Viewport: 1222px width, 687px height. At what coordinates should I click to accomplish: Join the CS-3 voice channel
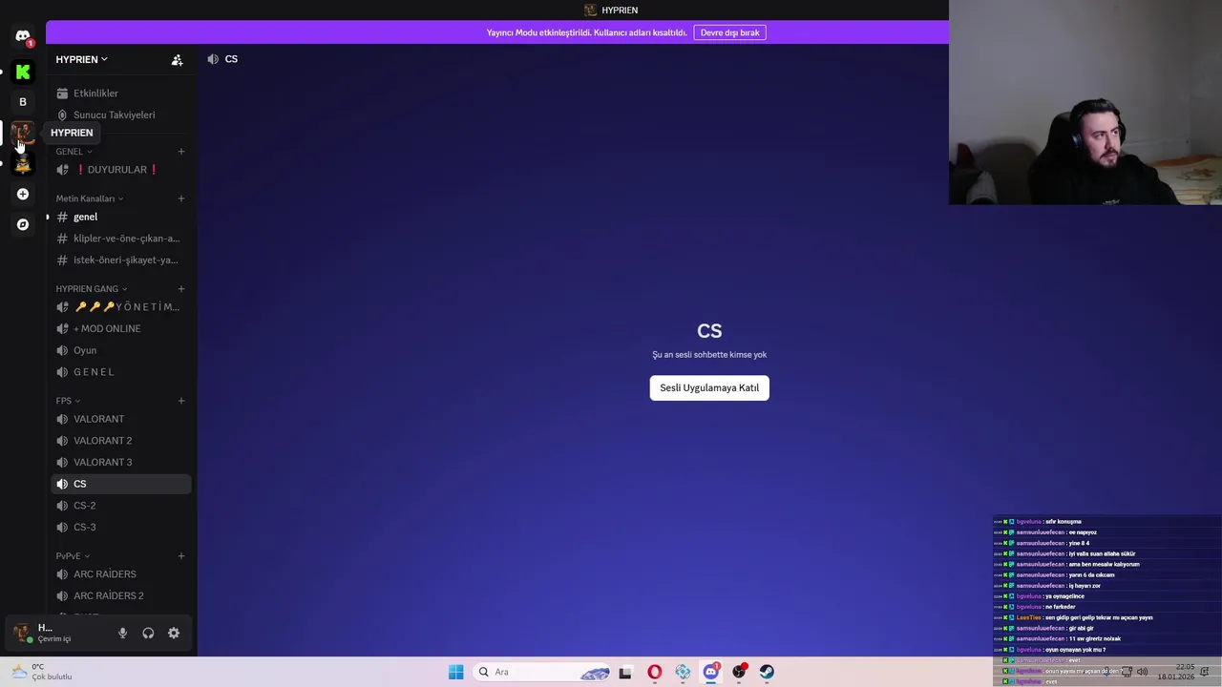[x=121, y=527]
